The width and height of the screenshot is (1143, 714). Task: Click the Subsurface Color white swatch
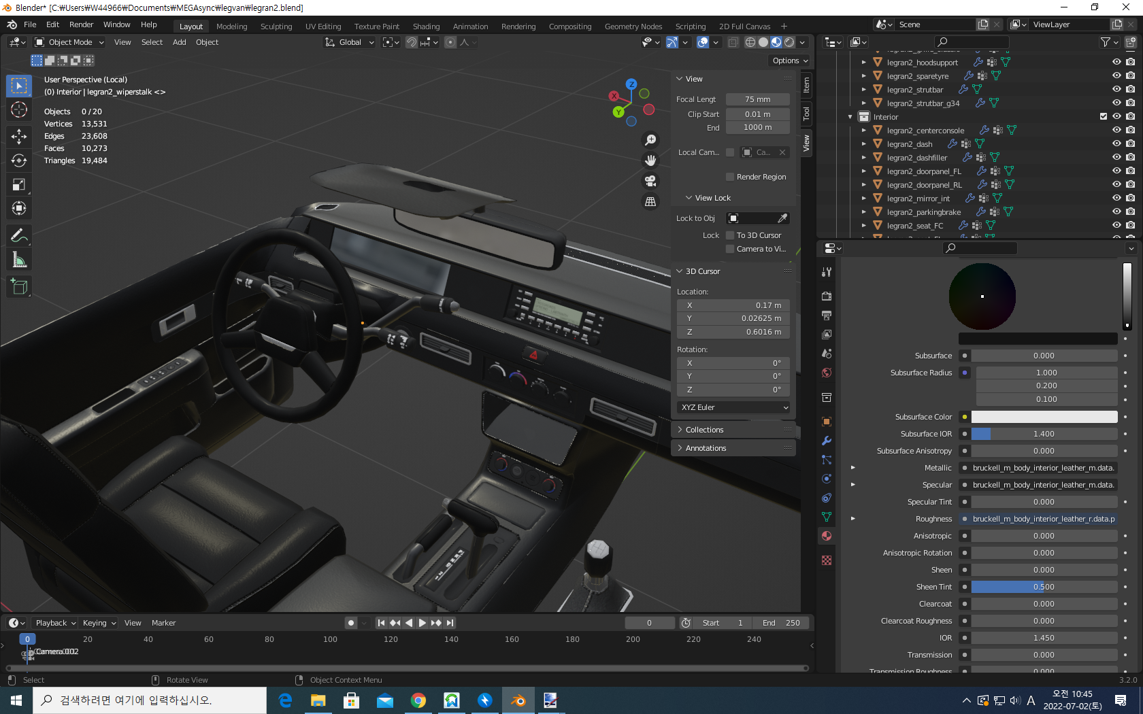[1044, 417]
